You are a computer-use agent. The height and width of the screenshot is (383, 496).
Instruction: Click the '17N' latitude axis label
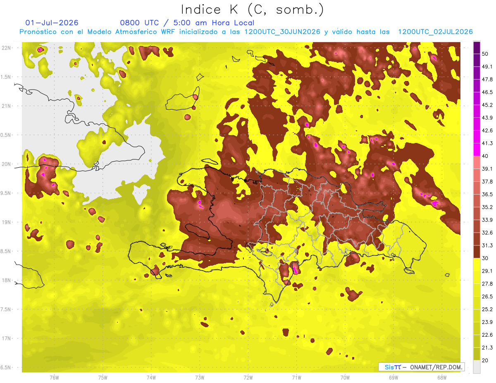[6, 338]
